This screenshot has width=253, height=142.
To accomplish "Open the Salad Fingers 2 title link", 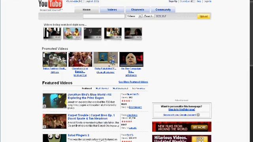I will [x=78, y=135].
